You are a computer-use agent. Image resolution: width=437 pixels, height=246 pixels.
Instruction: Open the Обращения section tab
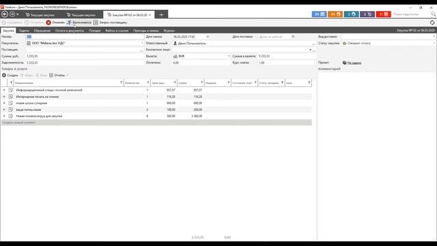42,31
